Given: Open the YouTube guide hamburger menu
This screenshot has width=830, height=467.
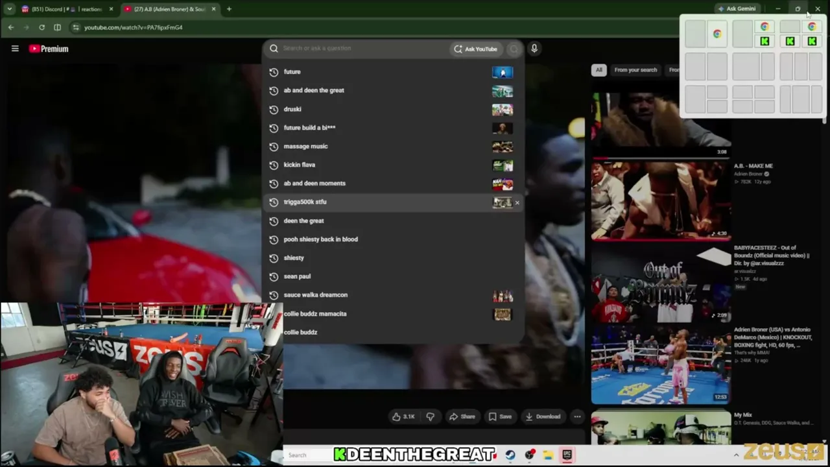Looking at the screenshot, I should pyautogui.click(x=15, y=49).
